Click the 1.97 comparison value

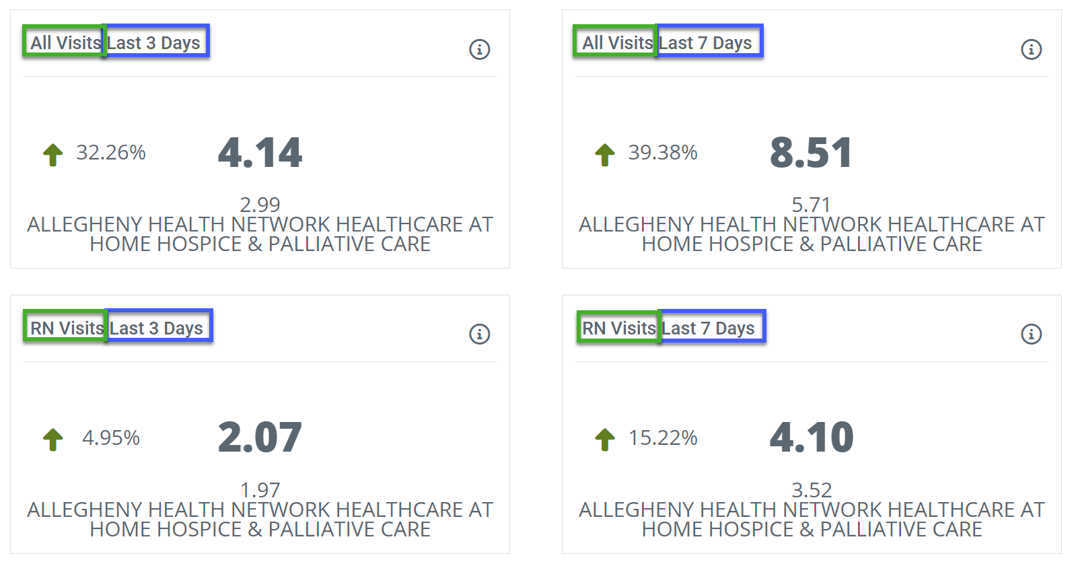pos(260,490)
